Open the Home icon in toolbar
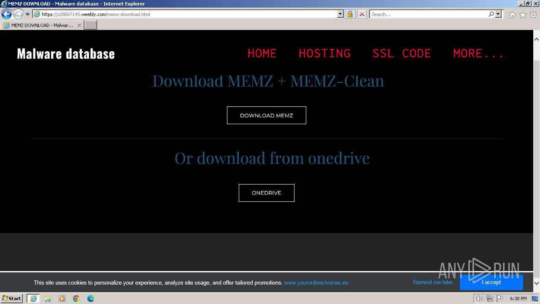This screenshot has width=540, height=304. [x=512, y=15]
